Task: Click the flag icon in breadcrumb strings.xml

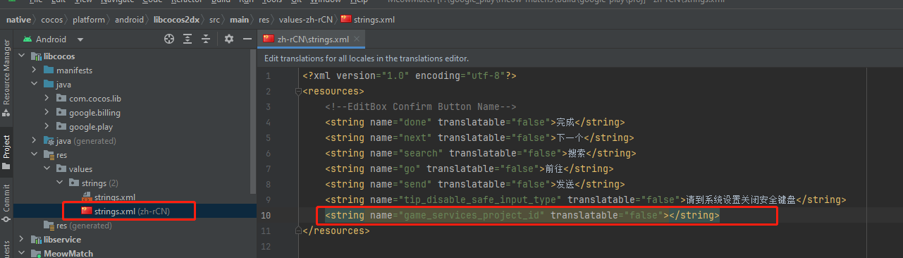Action: [x=345, y=19]
